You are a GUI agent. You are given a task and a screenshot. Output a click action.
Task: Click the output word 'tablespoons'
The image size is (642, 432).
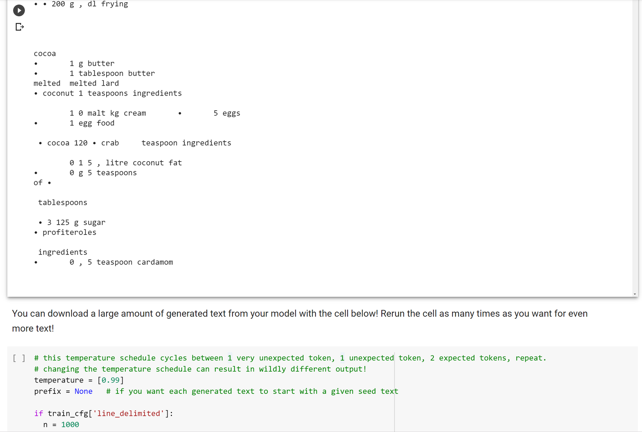[x=63, y=202]
